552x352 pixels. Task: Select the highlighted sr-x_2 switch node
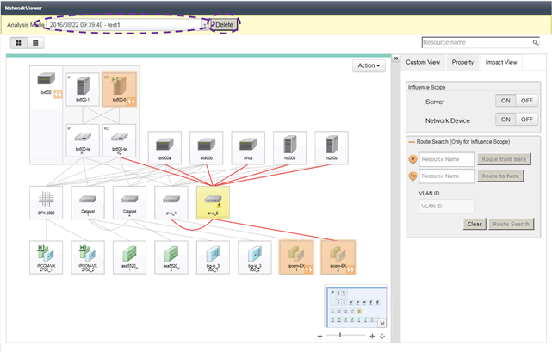coord(211,201)
